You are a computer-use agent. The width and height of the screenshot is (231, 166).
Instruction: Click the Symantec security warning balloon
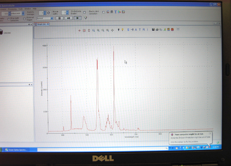(190, 138)
